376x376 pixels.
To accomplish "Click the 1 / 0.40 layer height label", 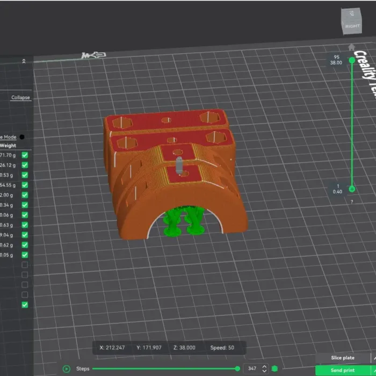I will click(337, 189).
